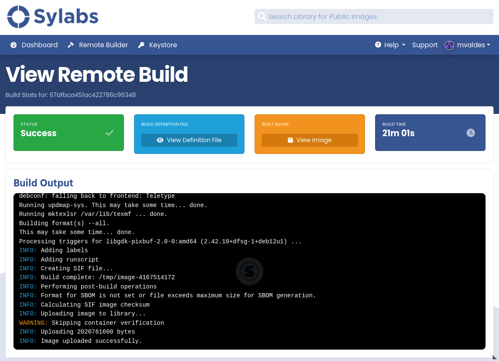The image size is (499, 361).
Task: Focus the Search Library for Public Images field
Action: [374, 16]
